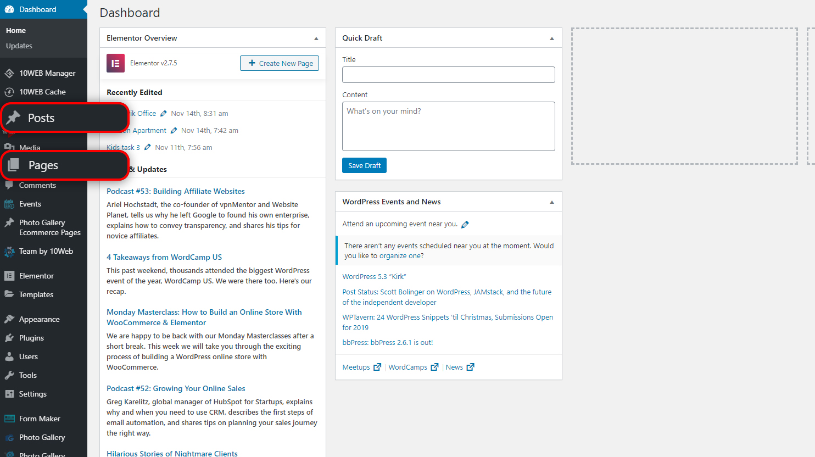Go to the Updates submenu item
815x457 pixels.
[19, 46]
